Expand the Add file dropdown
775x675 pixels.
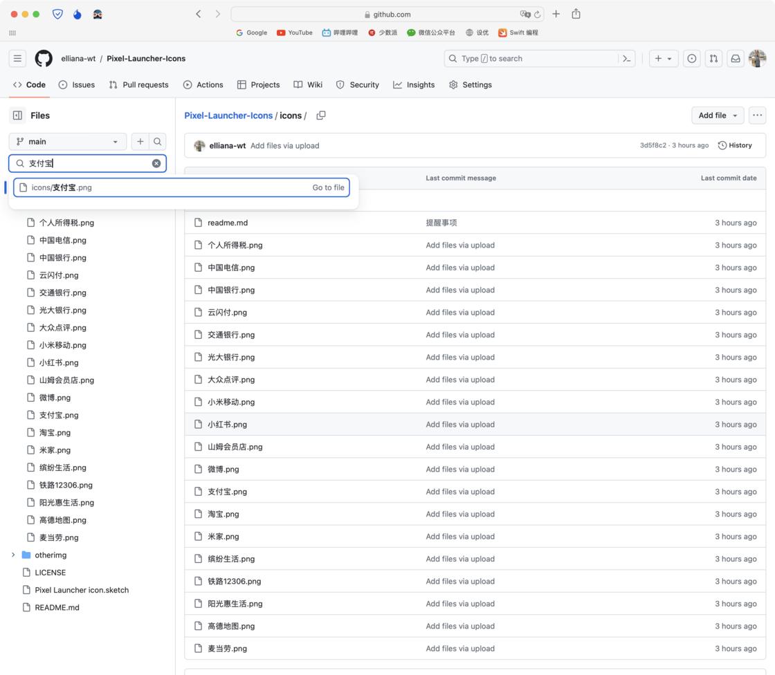click(x=718, y=115)
